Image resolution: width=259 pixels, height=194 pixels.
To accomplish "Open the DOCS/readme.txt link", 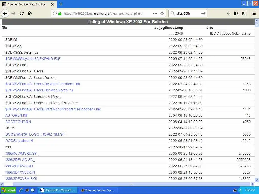I will click(x=19, y=141).
